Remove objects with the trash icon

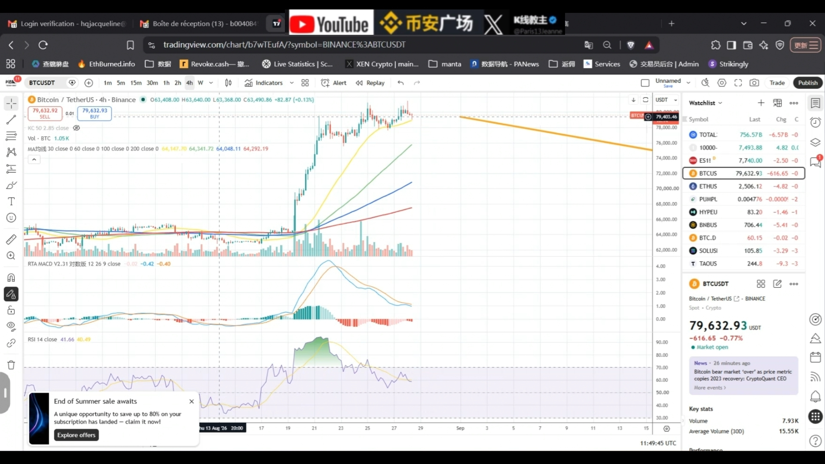(x=11, y=365)
